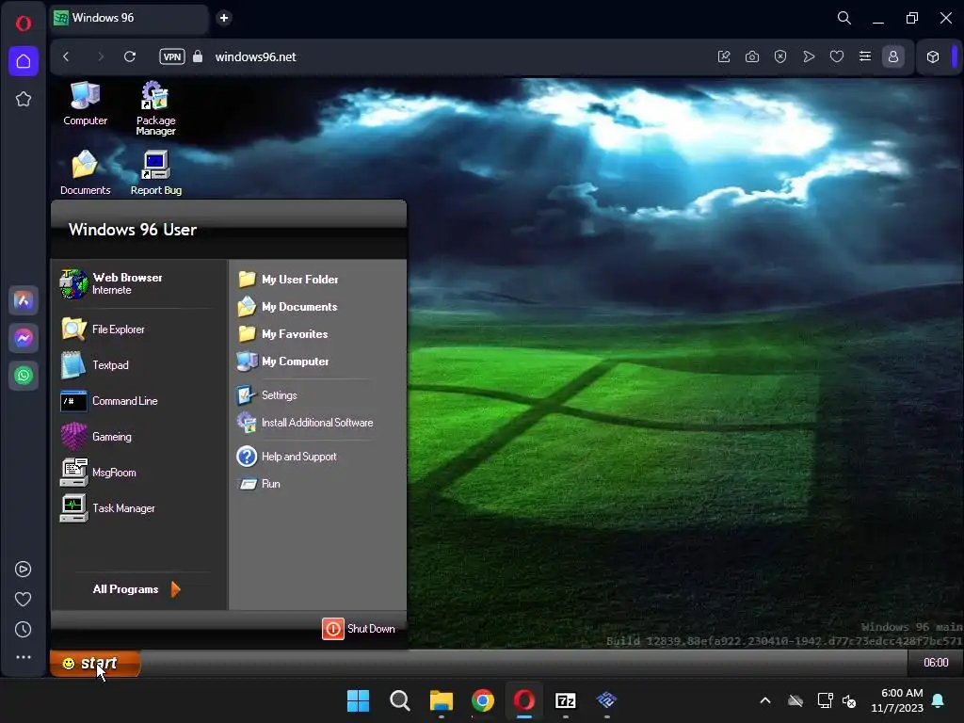The width and height of the screenshot is (964, 723).
Task: Open My User Folder
Action: point(288,279)
